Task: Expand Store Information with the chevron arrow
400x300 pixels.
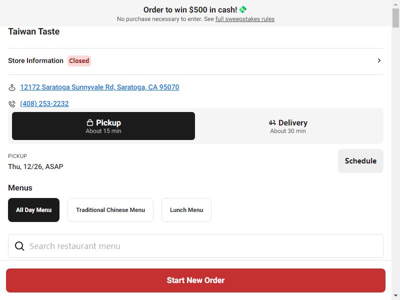Action: [x=379, y=60]
